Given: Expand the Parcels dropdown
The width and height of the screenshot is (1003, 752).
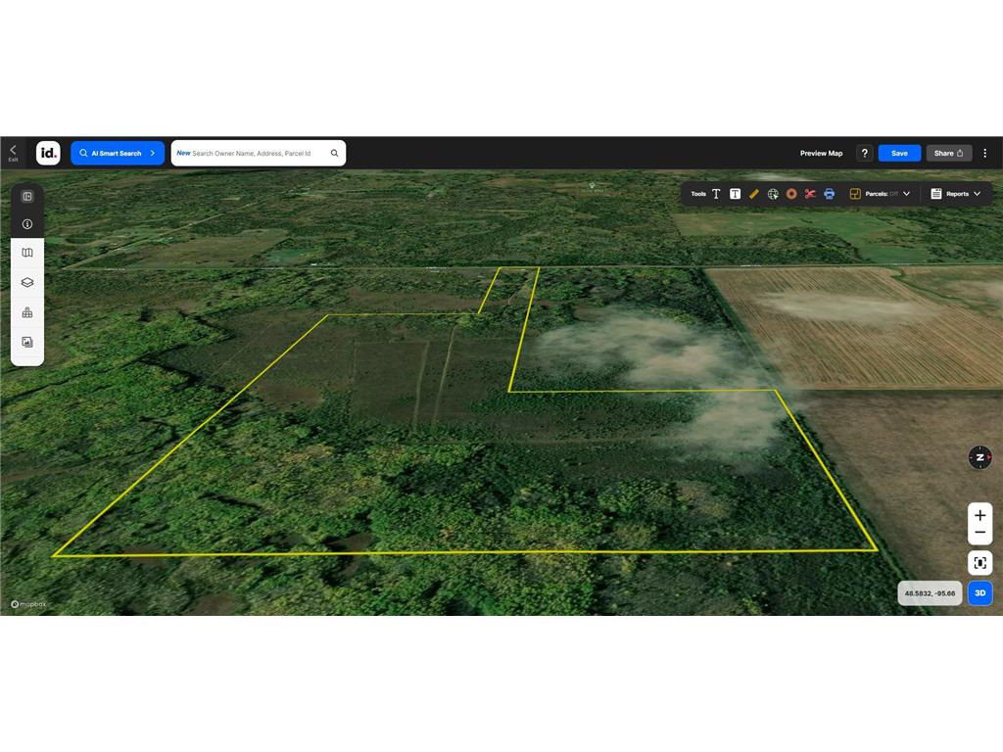Looking at the screenshot, I should (x=906, y=194).
